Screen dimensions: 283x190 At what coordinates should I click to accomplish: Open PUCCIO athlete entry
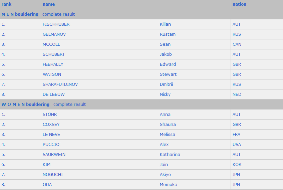(x=51, y=145)
